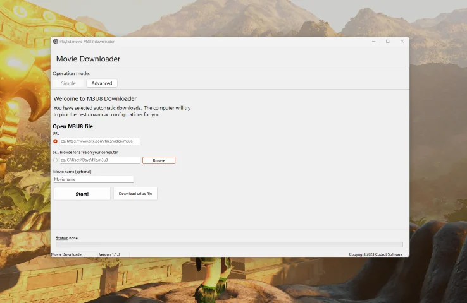The width and height of the screenshot is (467, 303).
Task: Minimize the M3U8 downloader window
Action: pyautogui.click(x=373, y=41)
